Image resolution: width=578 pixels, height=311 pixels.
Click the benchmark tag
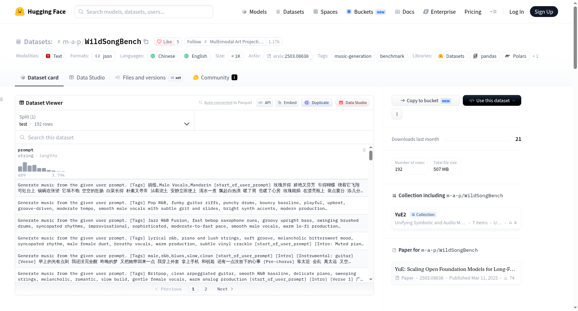pos(392,56)
